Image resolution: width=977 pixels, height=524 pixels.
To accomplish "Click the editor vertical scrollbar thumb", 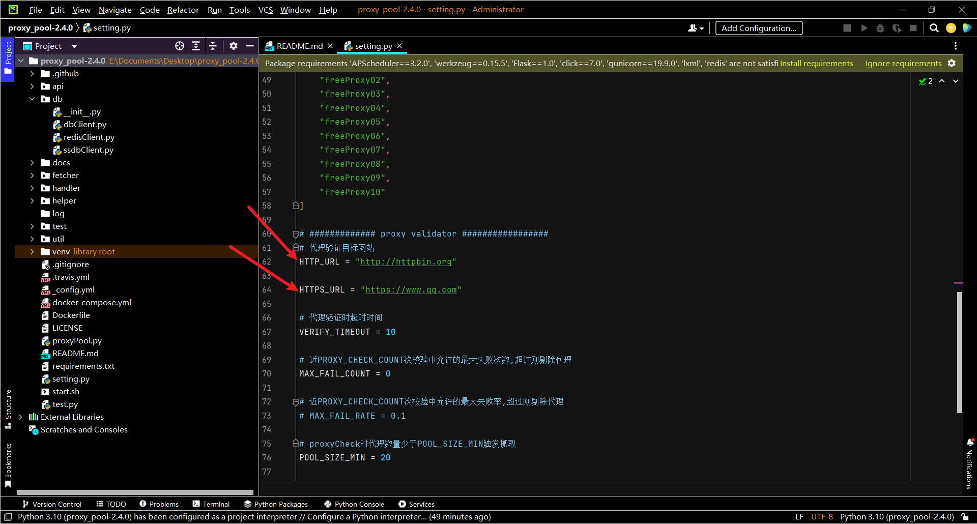I will click(959, 352).
